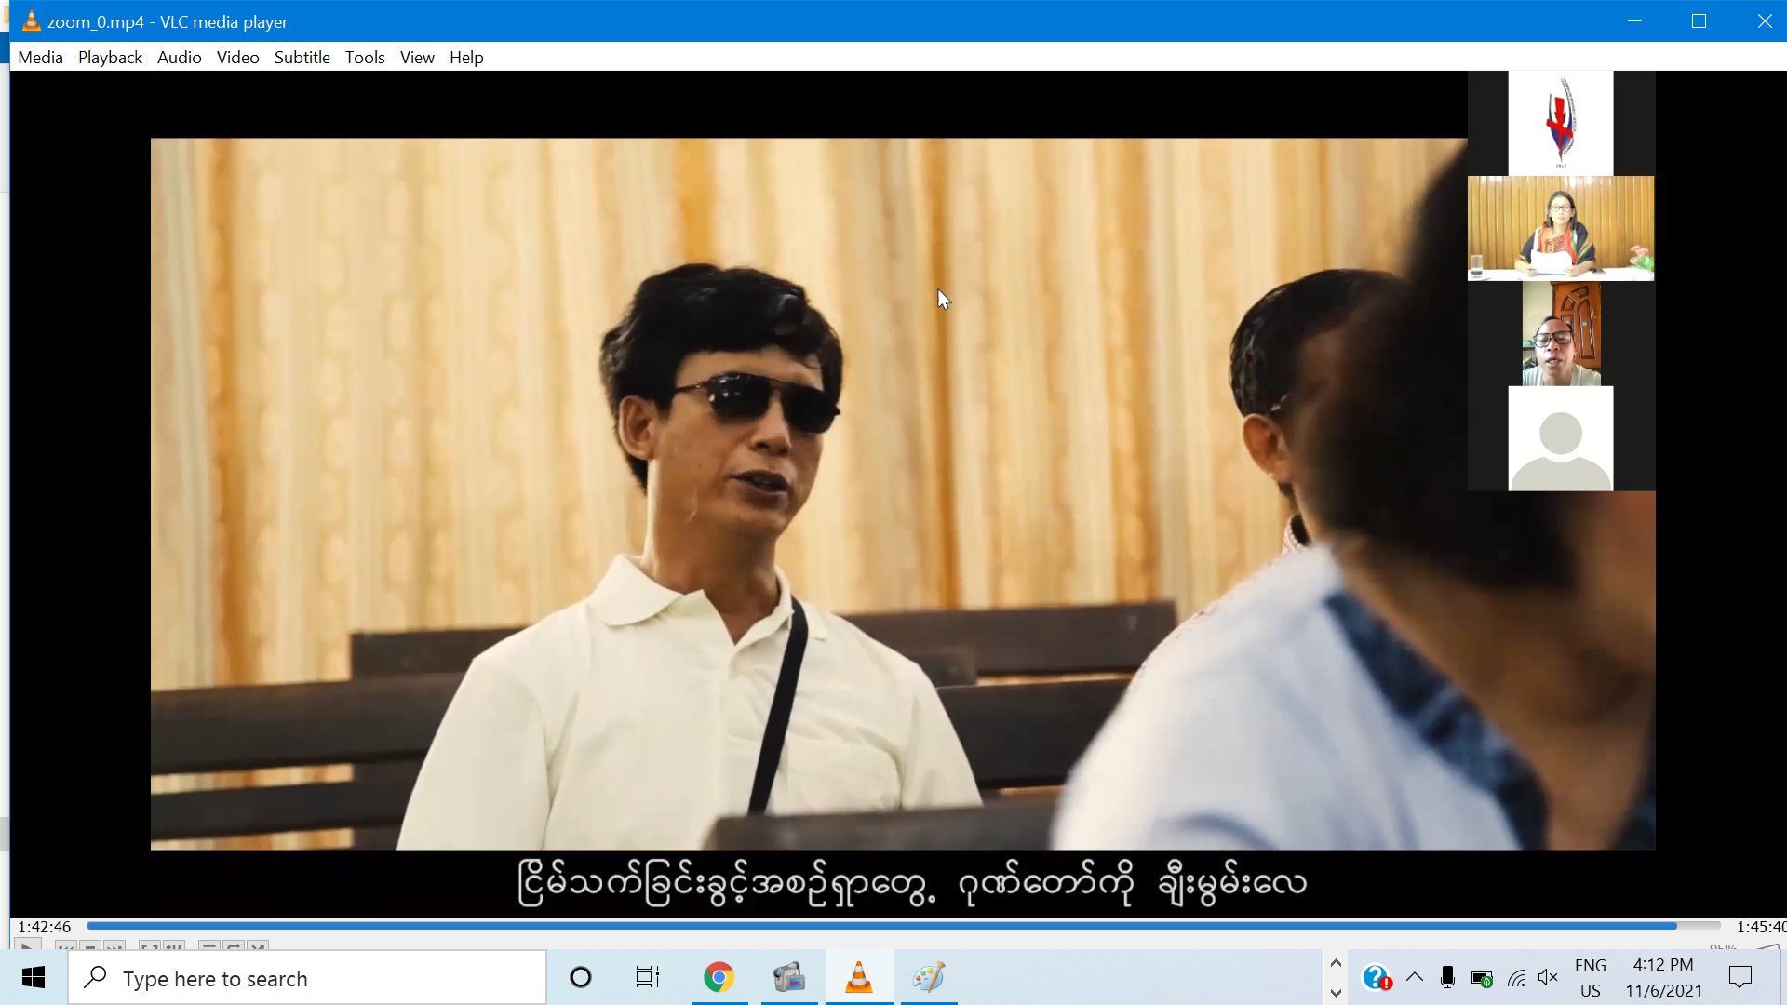Expand hidden system tray icons chevron
This screenshot has height=1005, width=1787.
1415,977
